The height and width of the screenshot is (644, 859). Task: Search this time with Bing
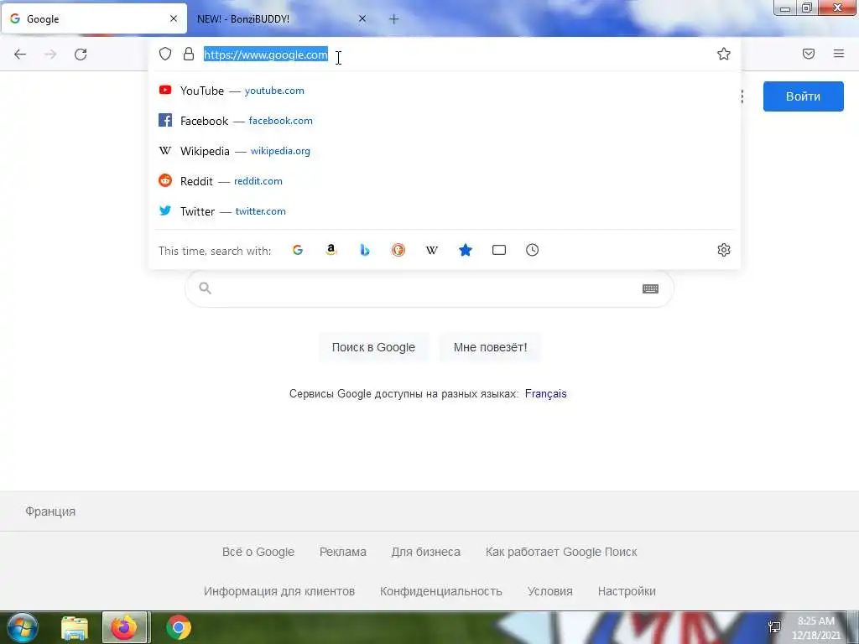[x=365, y=250]
